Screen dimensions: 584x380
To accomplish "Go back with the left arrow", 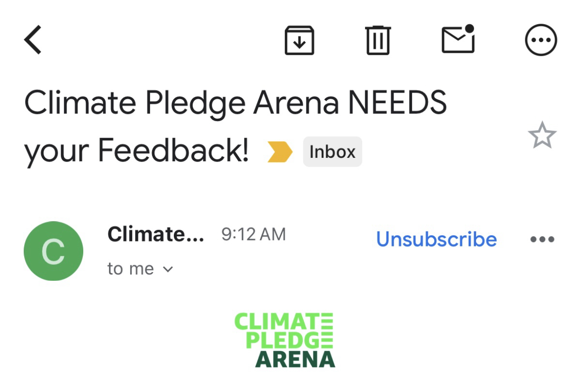I will pyautogui.click(x=33, y=40).
